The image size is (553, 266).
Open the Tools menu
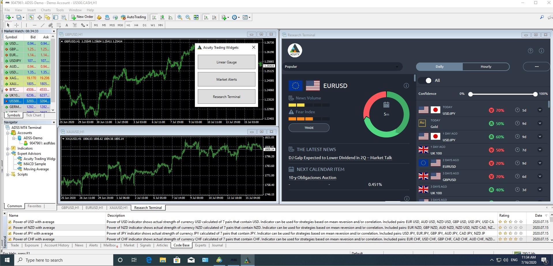click(60, 10)
